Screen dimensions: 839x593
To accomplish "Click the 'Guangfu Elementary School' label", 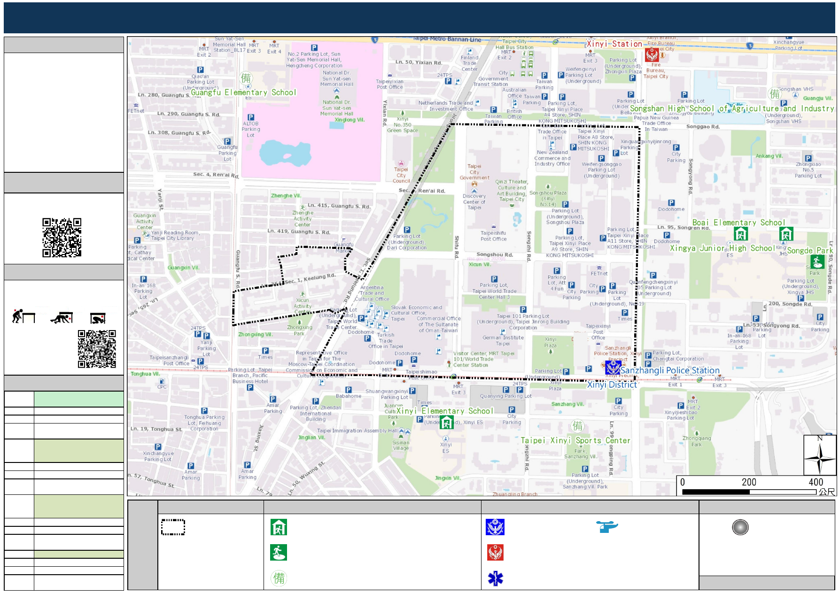I will [x=243, y=92].
